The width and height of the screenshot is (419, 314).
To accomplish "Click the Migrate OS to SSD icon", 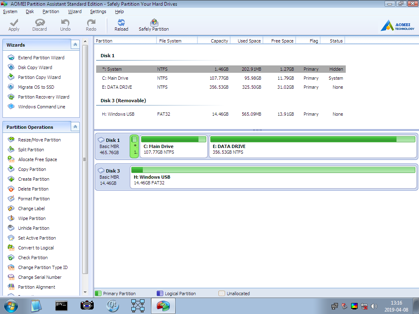I will coord(11,87).
